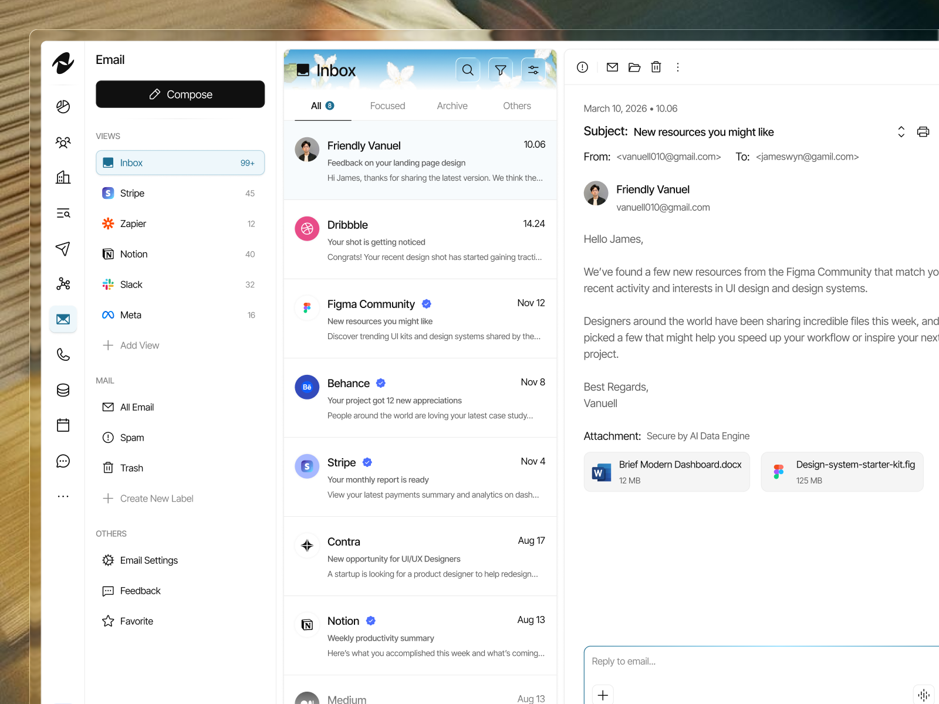Expand the subject with up-down chevrons

click(x=901, y=131)
